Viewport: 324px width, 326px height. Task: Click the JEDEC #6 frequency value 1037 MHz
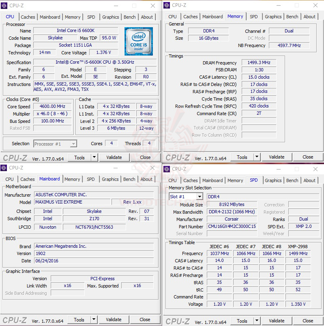click(x=219, y=253)
